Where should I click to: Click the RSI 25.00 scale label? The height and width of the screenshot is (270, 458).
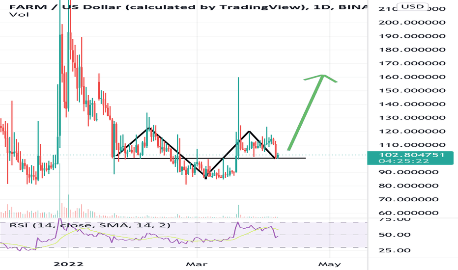click(x=394, y=250)
